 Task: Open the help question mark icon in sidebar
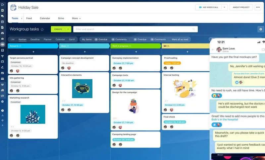tap(2, 111)
